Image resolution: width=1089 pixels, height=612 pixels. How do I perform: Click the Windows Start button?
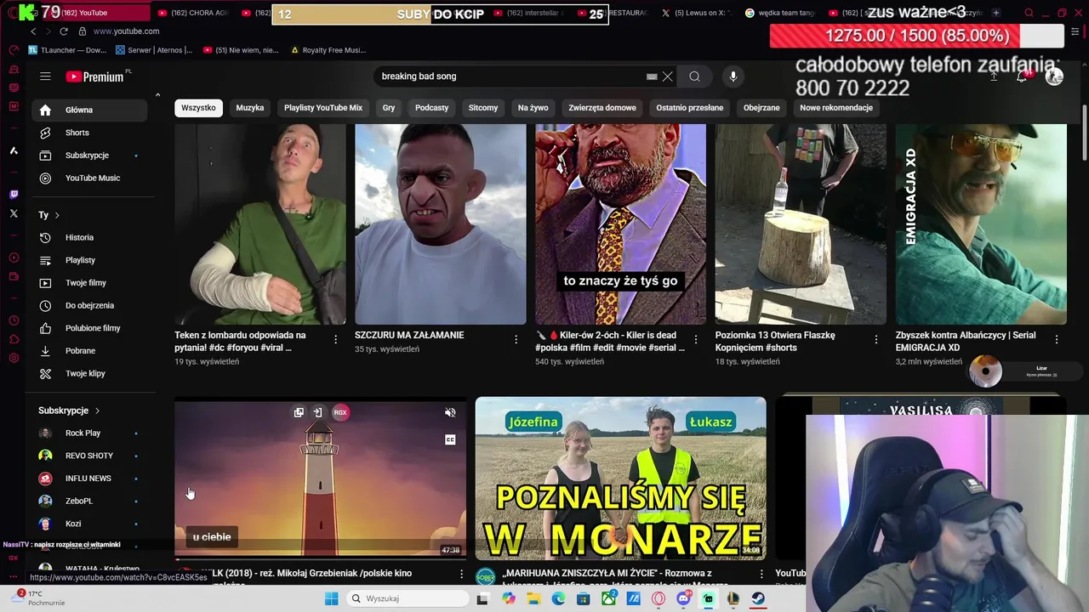pos(331,598)
